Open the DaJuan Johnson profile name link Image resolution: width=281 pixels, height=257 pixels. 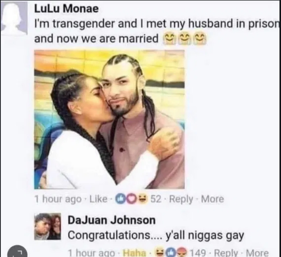click(111, 220)
